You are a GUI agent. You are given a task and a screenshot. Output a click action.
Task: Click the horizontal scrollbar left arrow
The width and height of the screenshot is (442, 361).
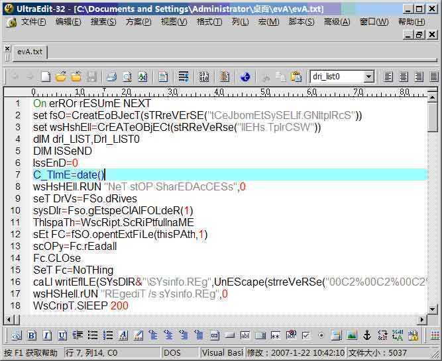9,319
